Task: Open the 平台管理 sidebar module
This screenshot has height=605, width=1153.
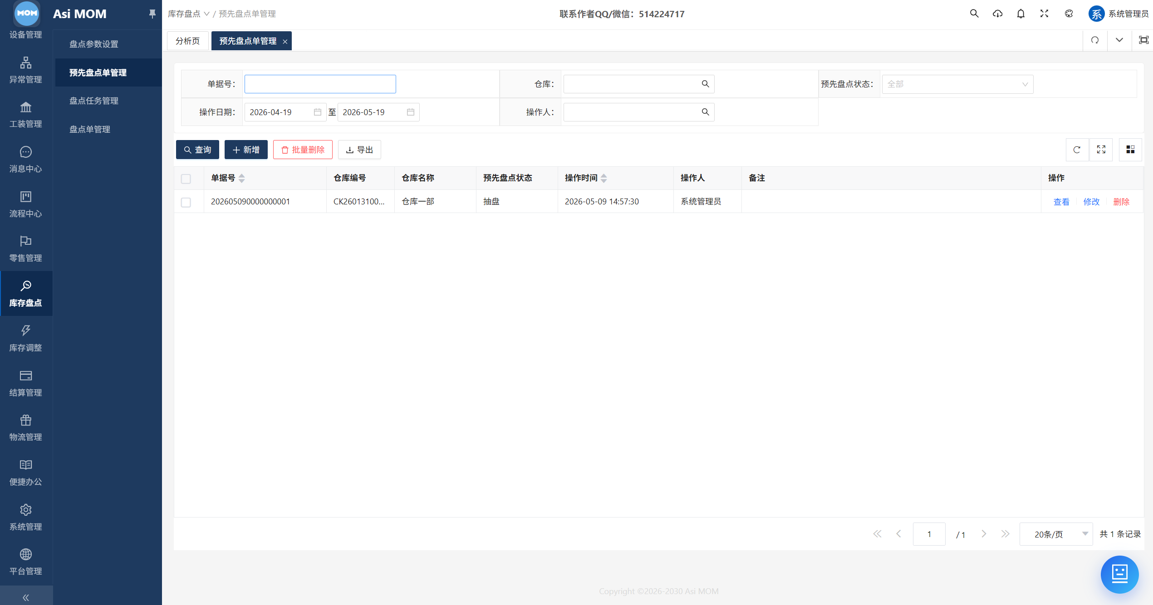Action: click(26, 562)
